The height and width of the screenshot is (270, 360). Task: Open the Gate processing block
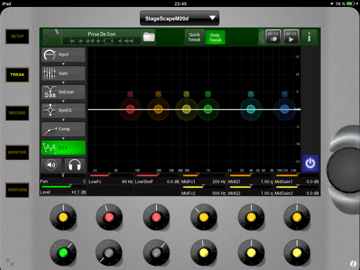63,73
